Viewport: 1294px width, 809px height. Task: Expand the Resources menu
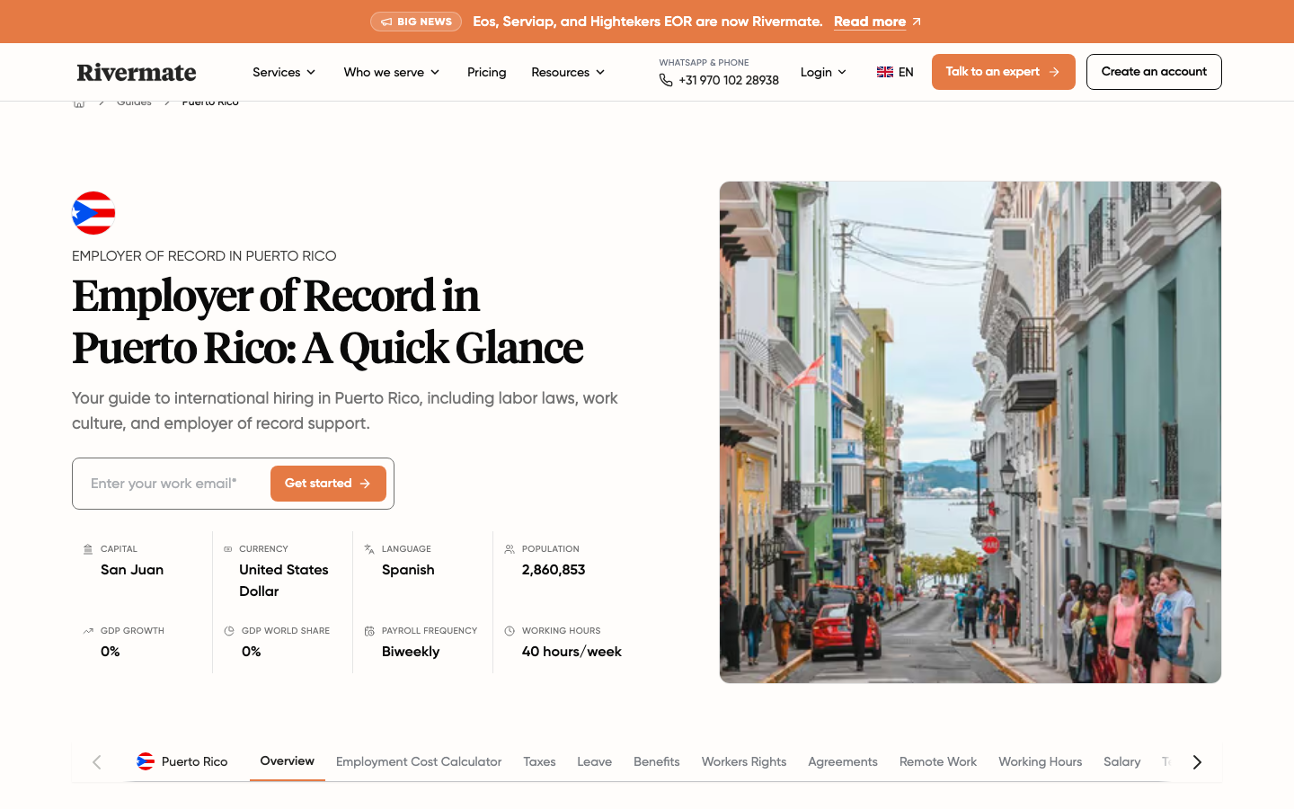(568, 72)
